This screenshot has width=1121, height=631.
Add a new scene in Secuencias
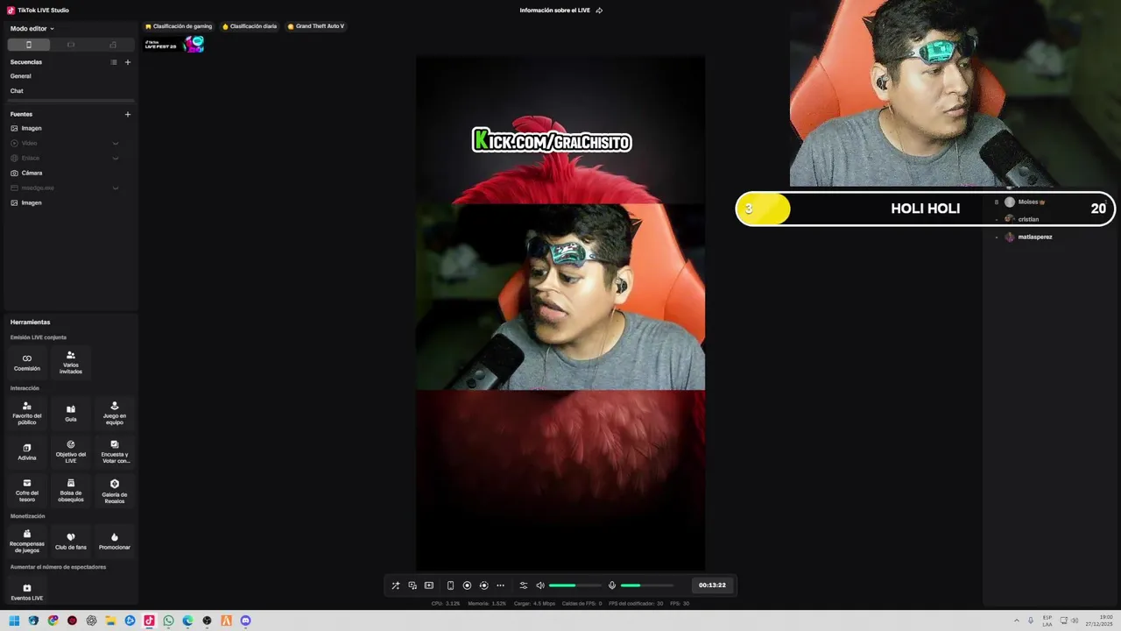[128, 62]
